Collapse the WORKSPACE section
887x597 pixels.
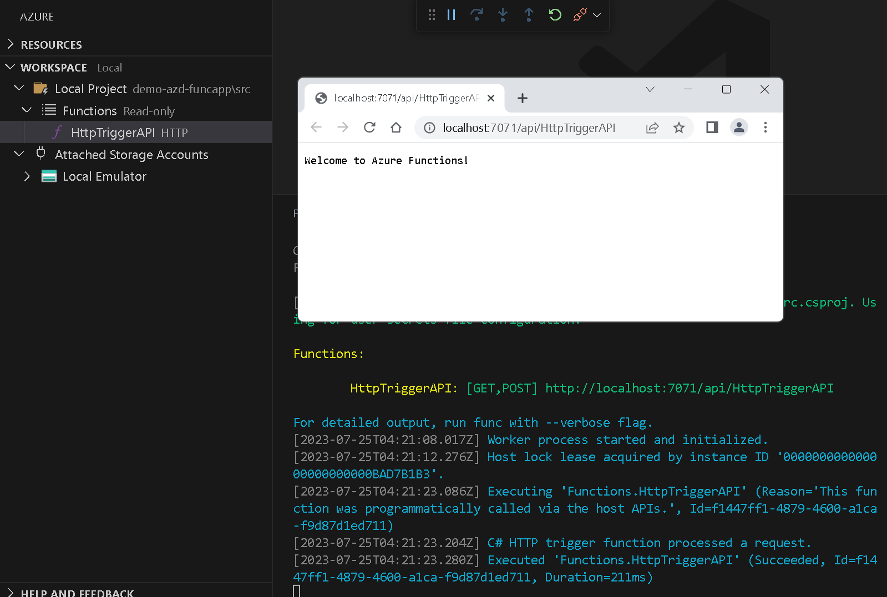(10, 67)
